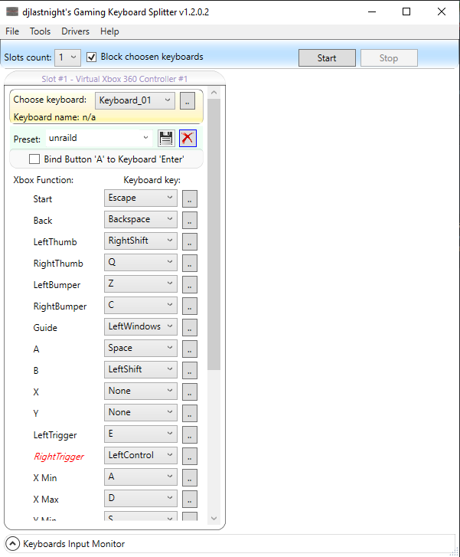Open the X button dropdown set to None
460x557 pixels.
point(141,391)
